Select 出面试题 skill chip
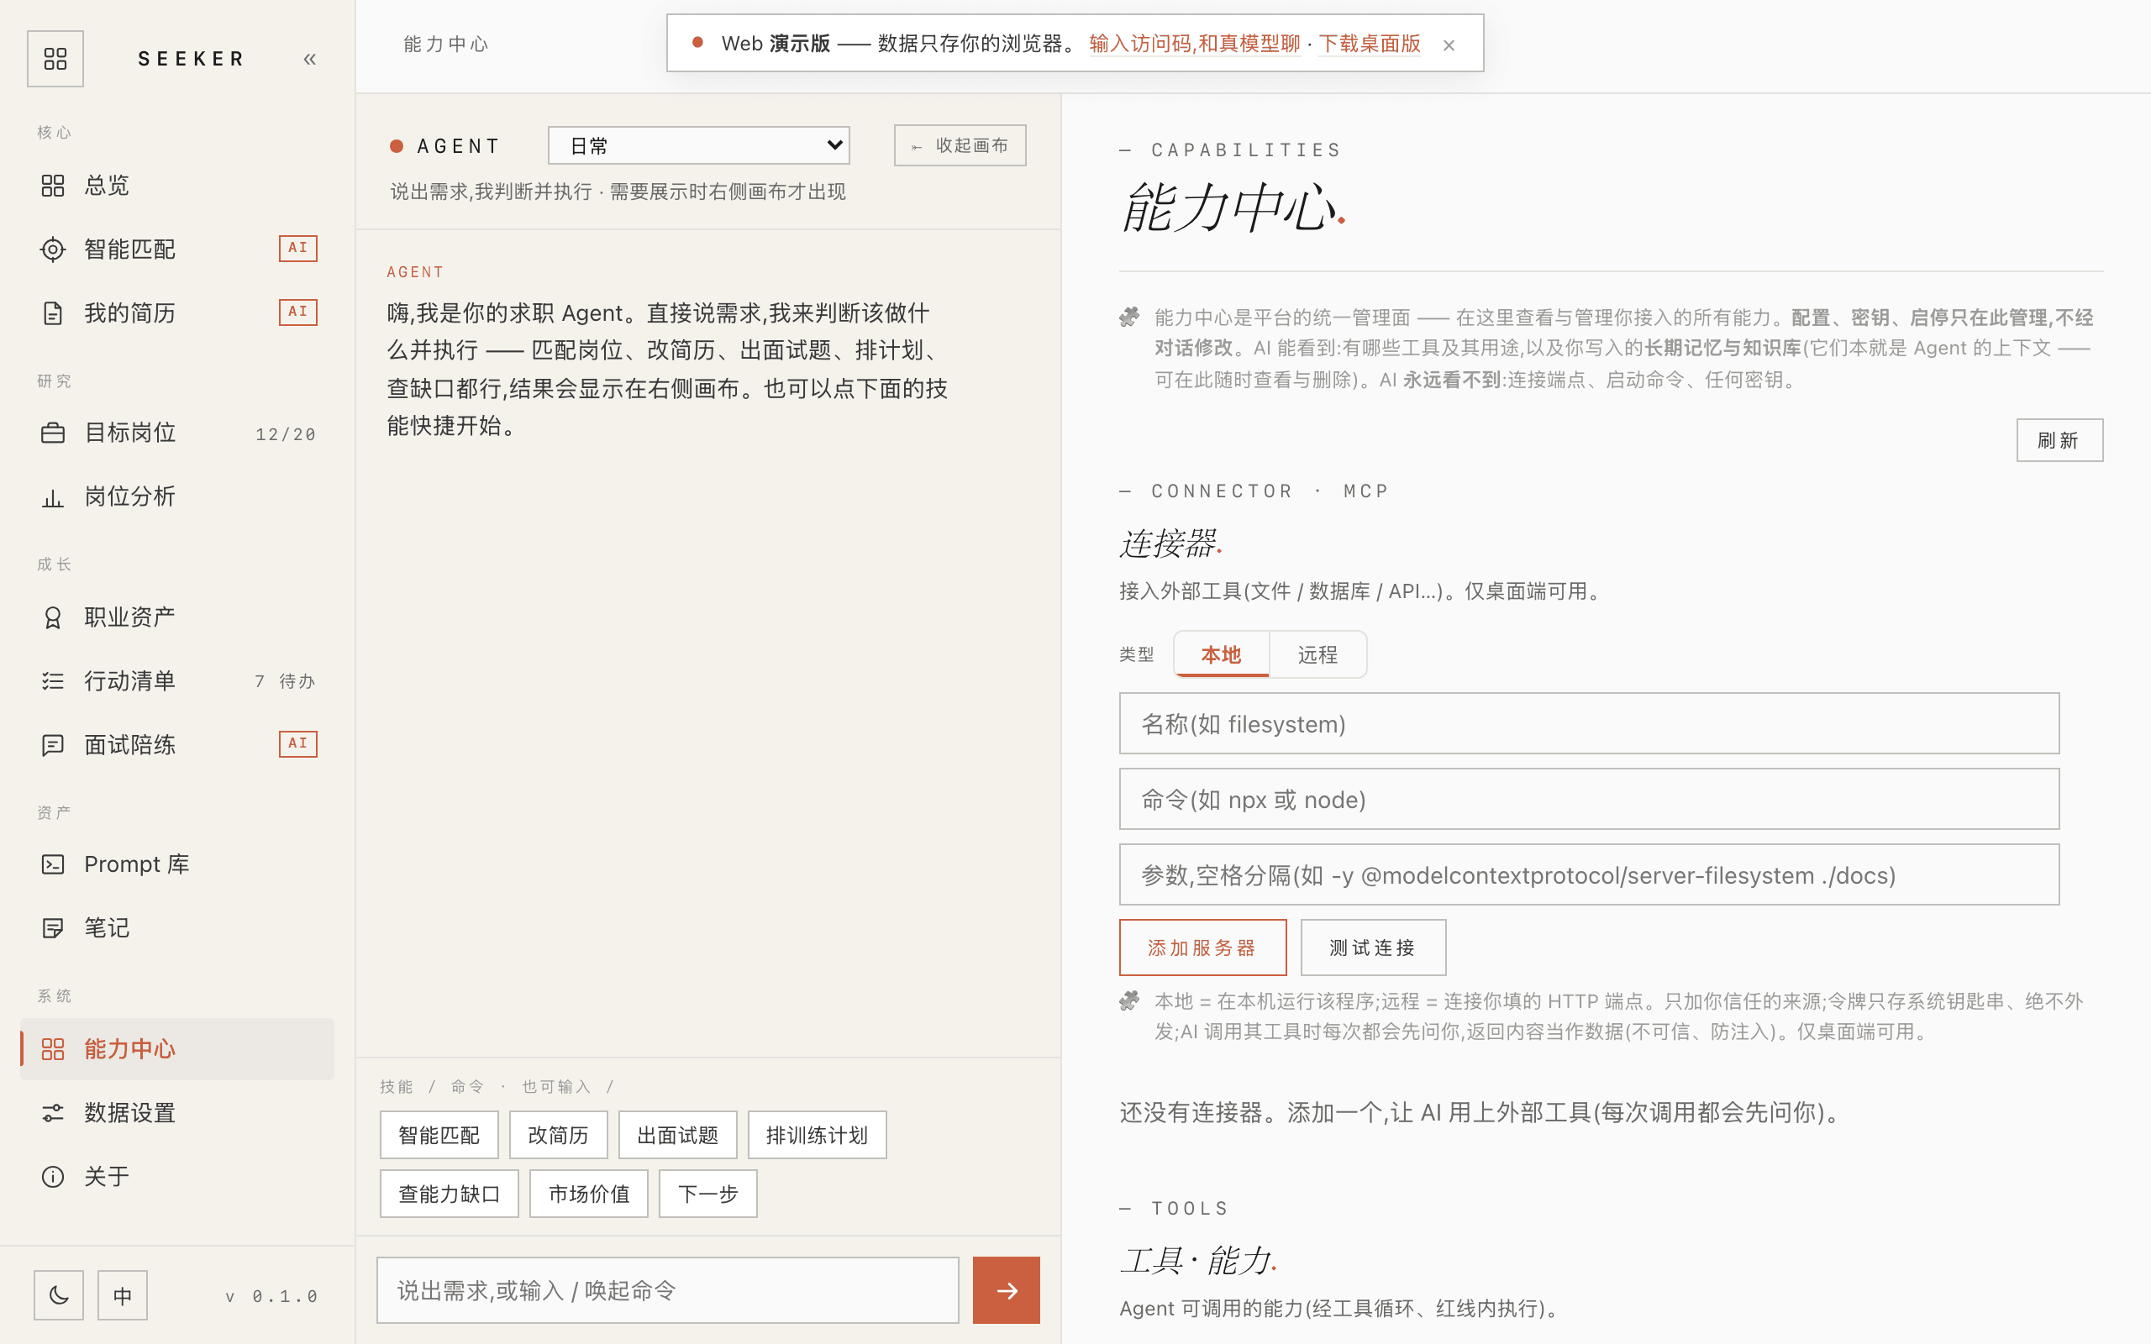Screen dimensions: 2151x1344 [x=677, y=1135]
